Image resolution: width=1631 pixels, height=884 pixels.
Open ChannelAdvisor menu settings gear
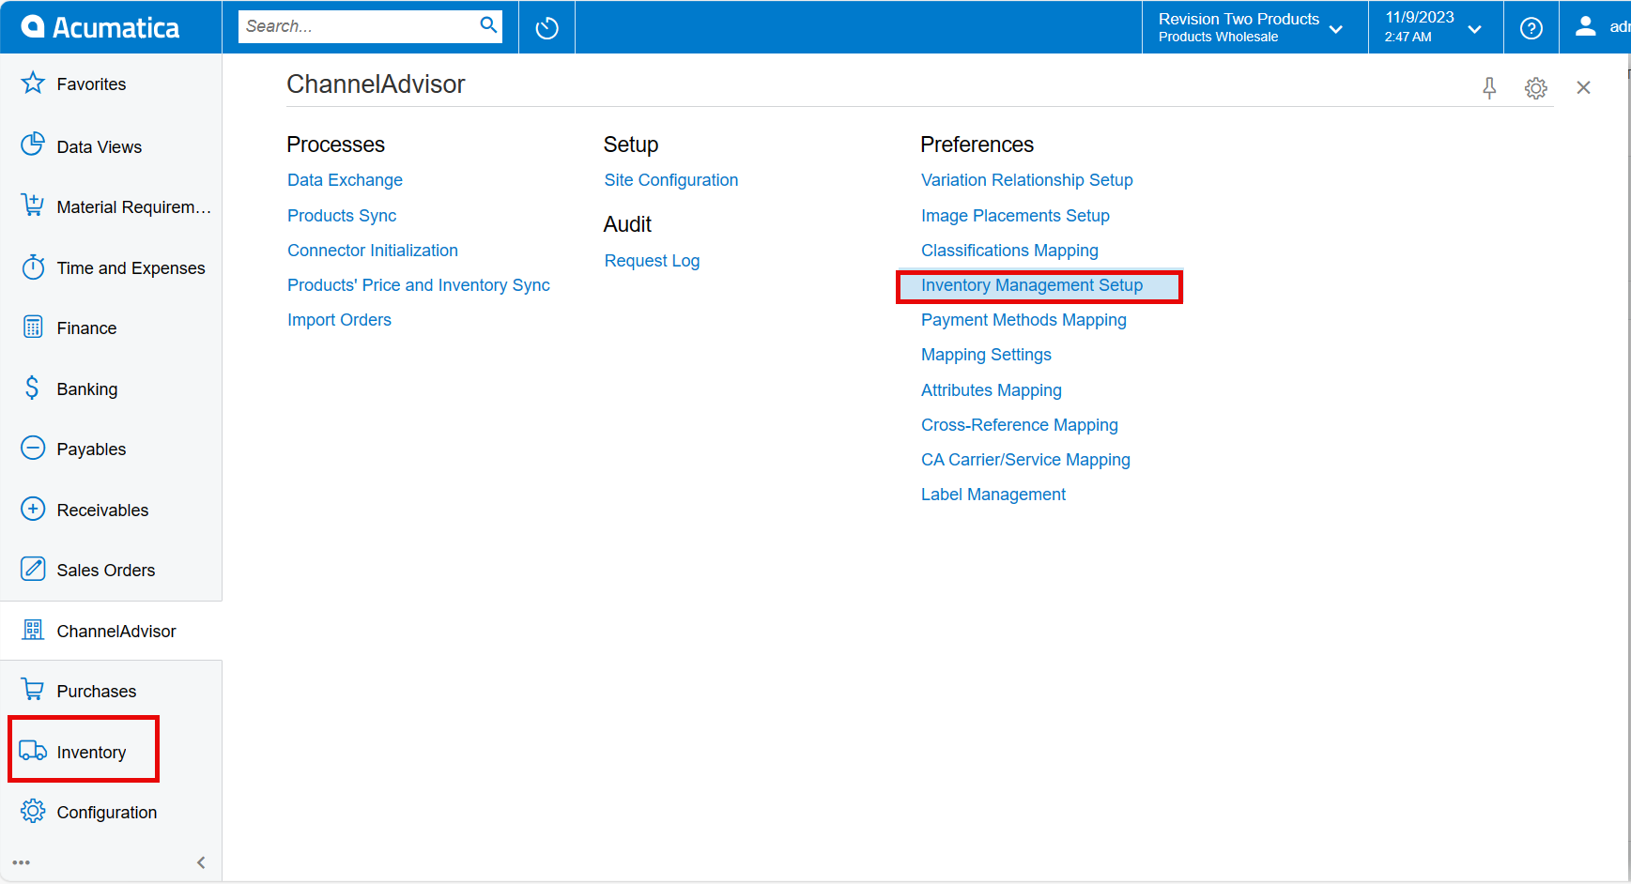click(1536, 88)
